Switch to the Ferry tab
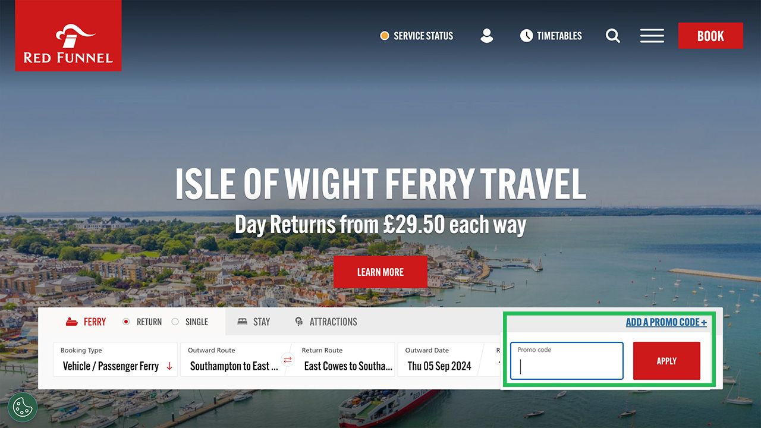Image resolution: width=761 pixels, height=428 pixels. click(x=86, y=322)
